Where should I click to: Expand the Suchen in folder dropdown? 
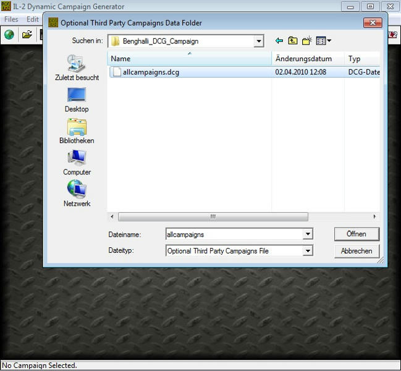(x=259, y=41)
